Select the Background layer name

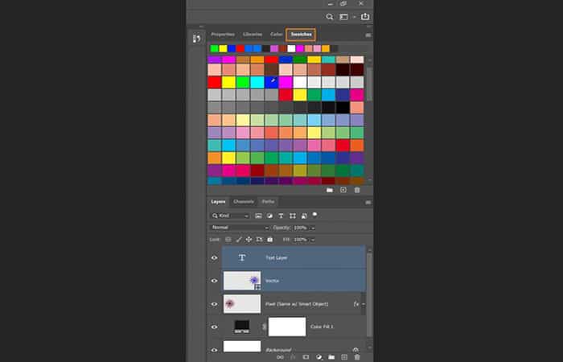click(278, 350)
